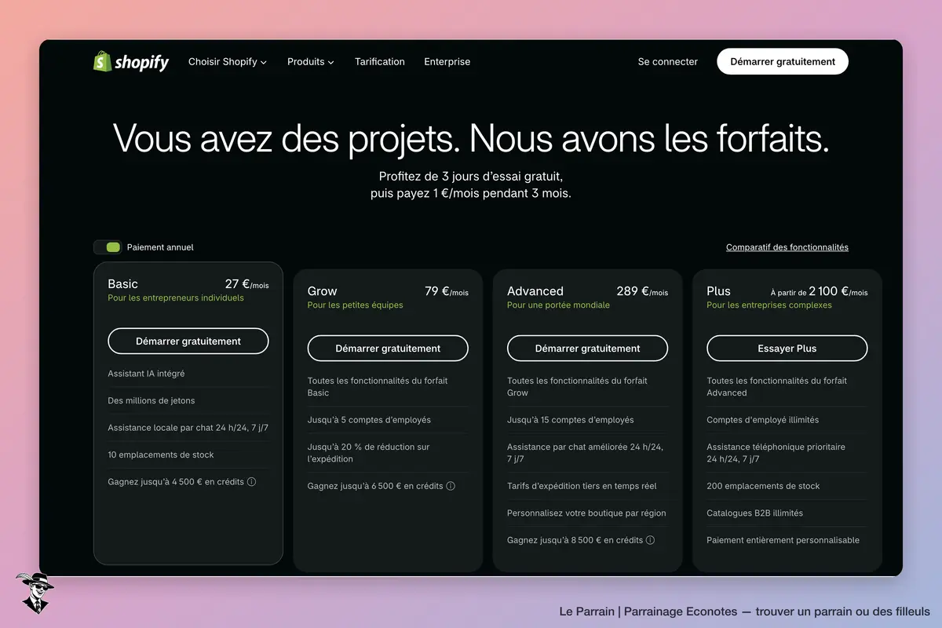Click 'Des millions de jetons' text
Screen dimensions: 942x628
pos(152,400)
